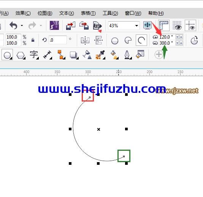Toggle show grid eye button
Image resolution: width=203 pixels, height=197 pixels.
(x=177, y=25)
